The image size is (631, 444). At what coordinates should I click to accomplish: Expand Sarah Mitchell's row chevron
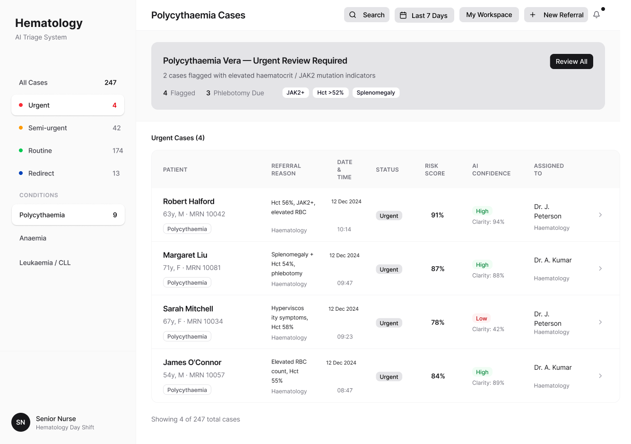600,322
